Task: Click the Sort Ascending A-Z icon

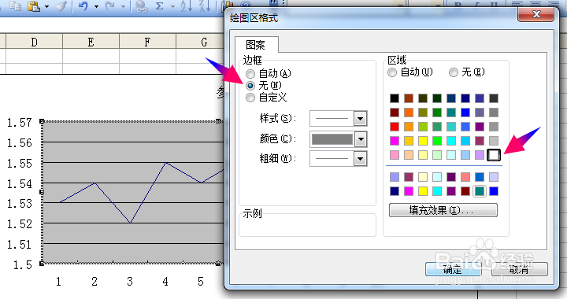Action: (x=186, y=6)
